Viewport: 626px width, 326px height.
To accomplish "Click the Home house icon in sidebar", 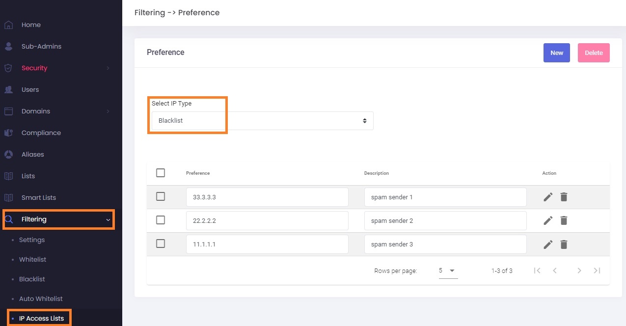I will (x=8, y=25).
